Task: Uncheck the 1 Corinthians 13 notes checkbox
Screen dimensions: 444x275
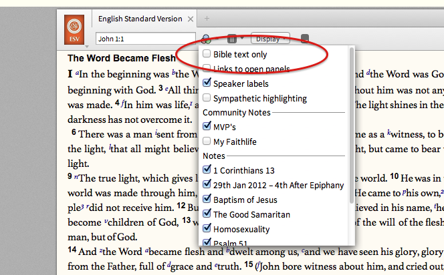Action: [207, 170]
